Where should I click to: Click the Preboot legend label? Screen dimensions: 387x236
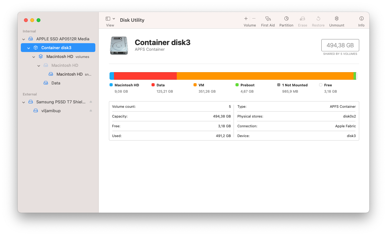tap(247, 85)
